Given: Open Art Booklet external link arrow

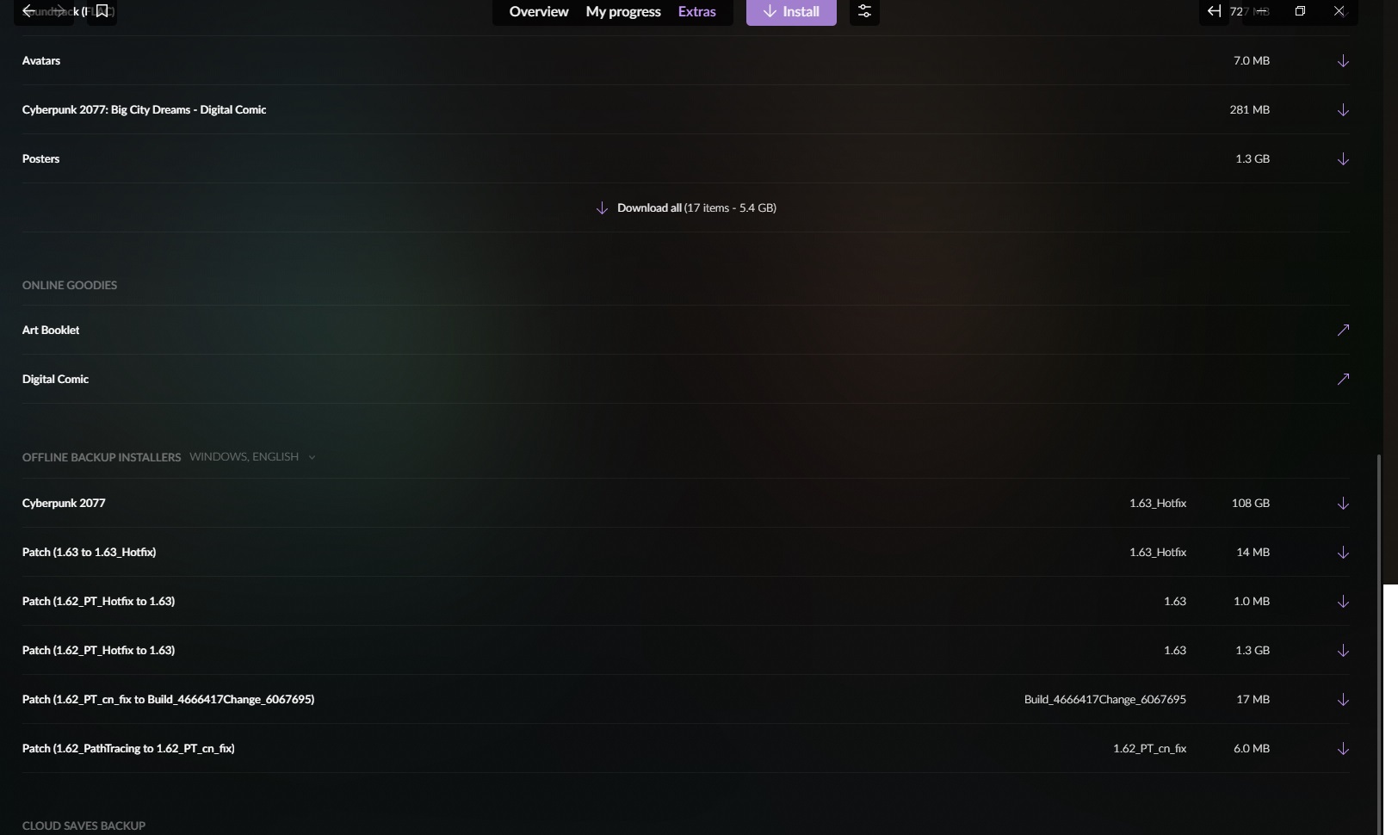Looking at the screenshot, I should (1343, 331).
